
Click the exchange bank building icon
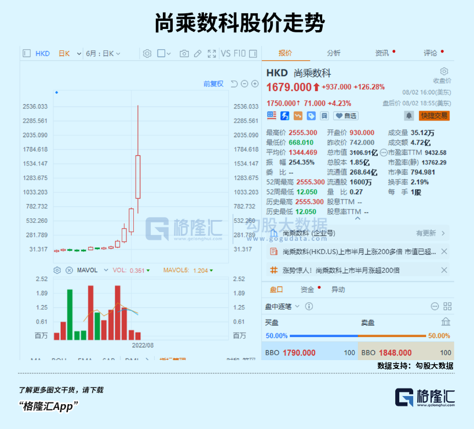click(x=446, y=322)
